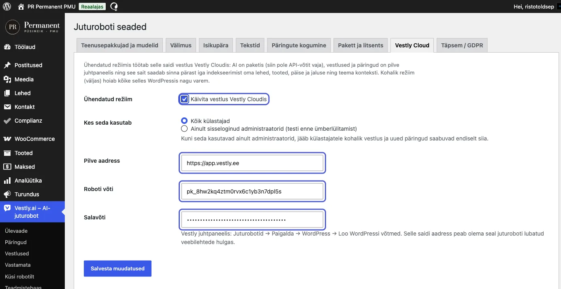561x289 pixels.
Task: Open the Välimus tab
Action: [181, 45]
